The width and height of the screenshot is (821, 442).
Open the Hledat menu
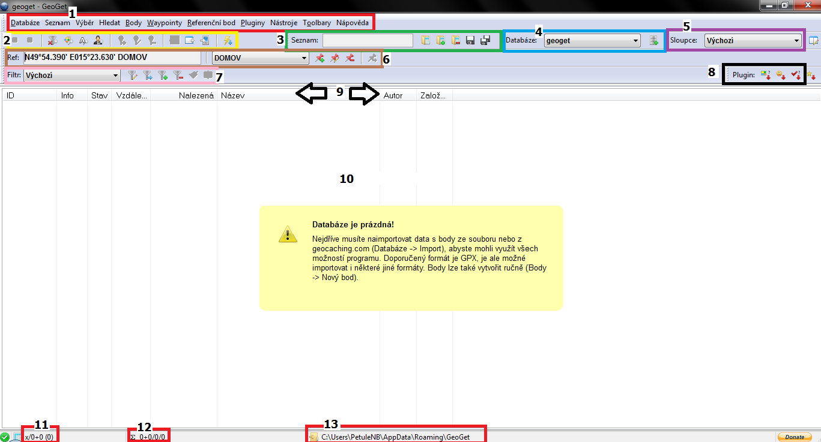[x=110, y=23]
